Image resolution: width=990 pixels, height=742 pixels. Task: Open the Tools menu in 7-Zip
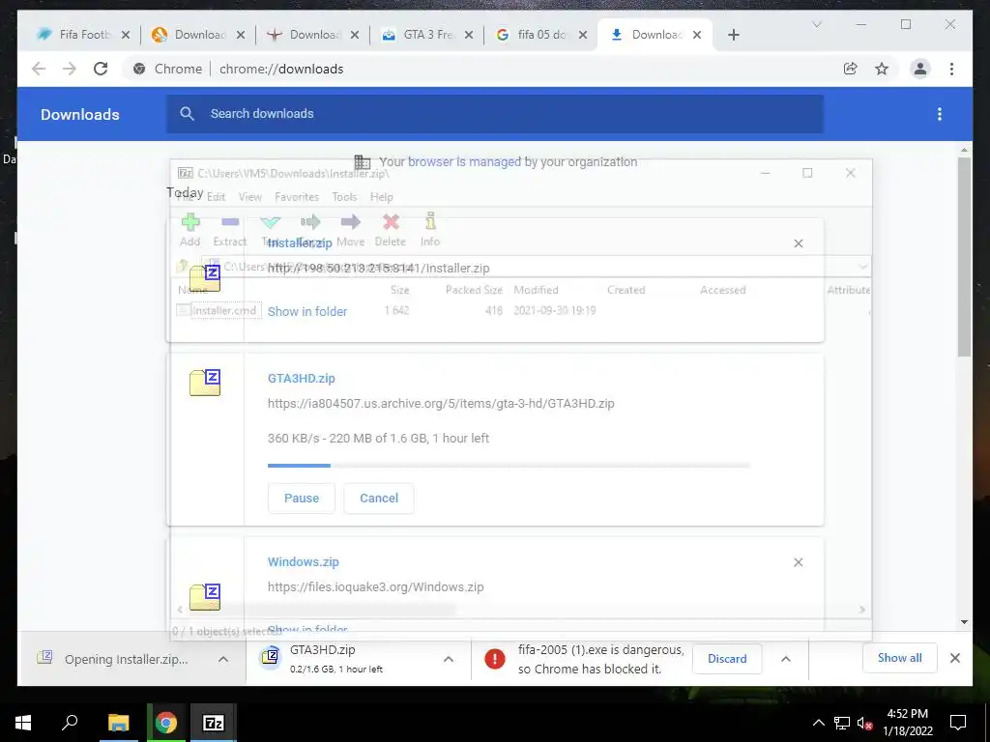[x=345, y=197]
